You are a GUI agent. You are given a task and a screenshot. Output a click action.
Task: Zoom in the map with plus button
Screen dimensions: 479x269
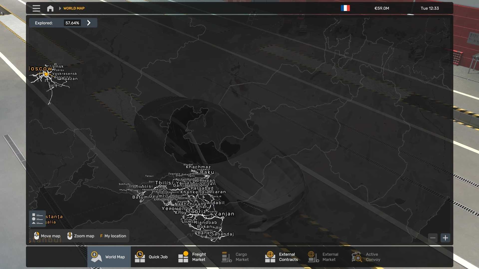(445, 238)
